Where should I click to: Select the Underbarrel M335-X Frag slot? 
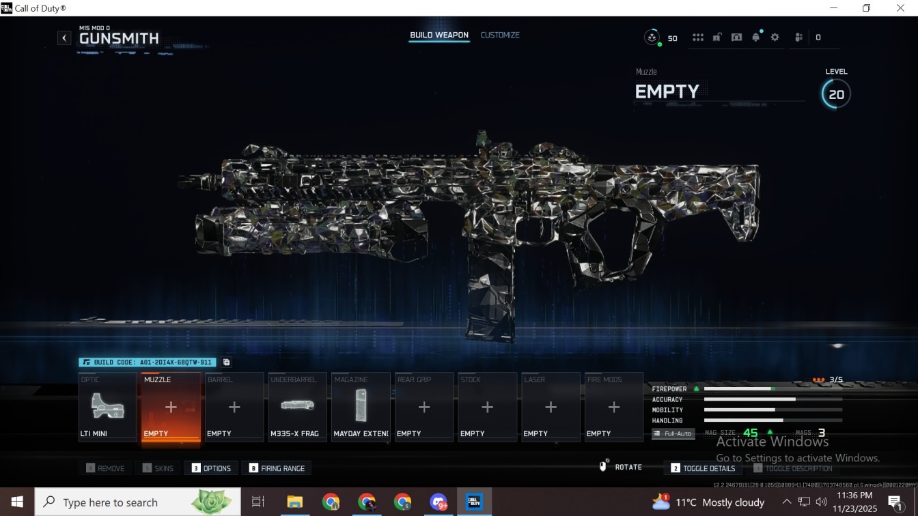coord(297,407)
